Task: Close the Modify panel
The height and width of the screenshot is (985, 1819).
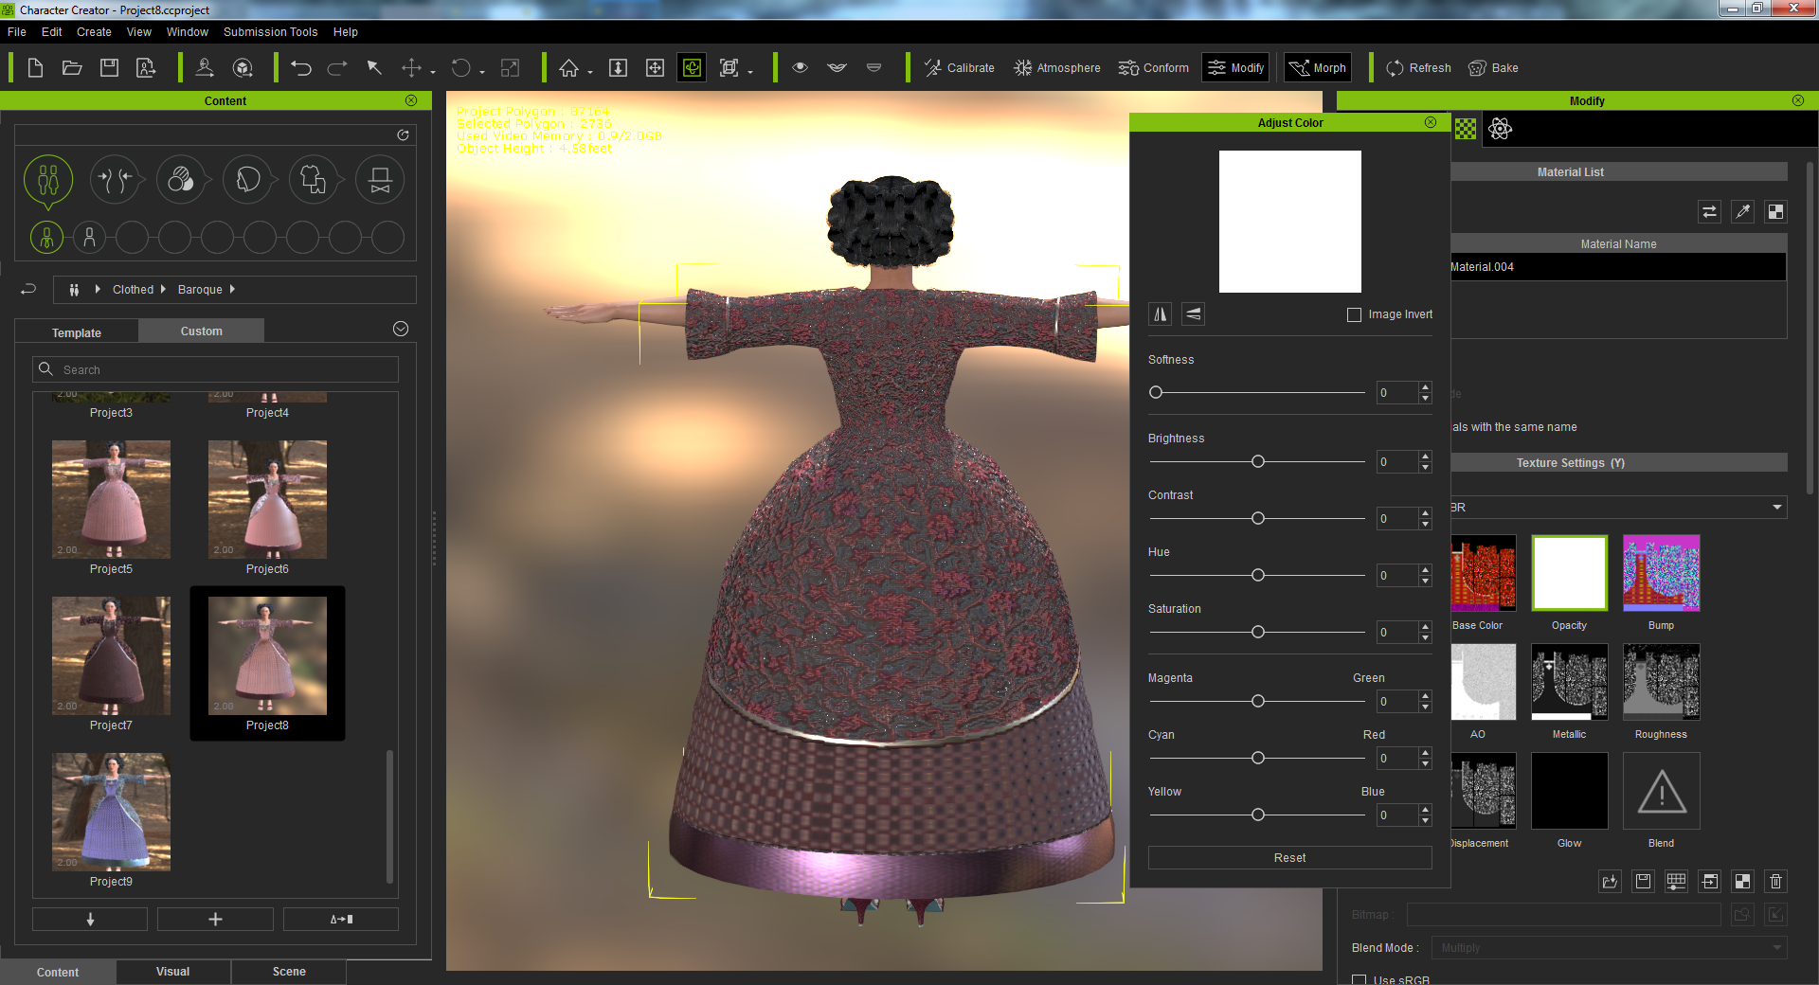Action: 1798,100
